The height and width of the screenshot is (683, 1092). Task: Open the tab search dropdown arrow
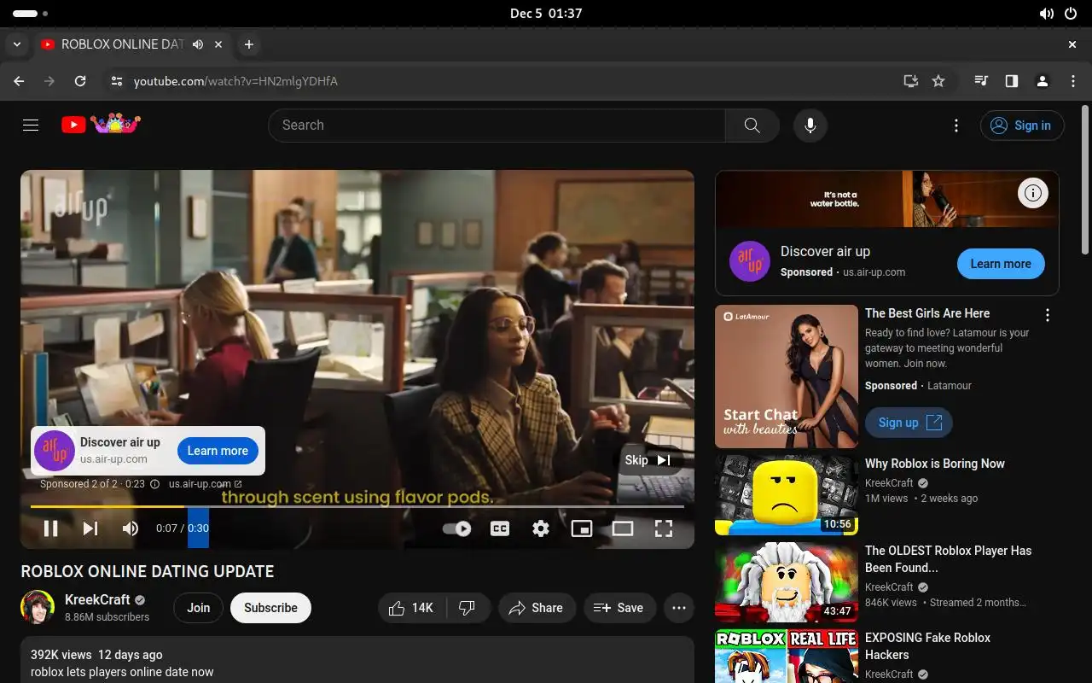coord(16,44)
